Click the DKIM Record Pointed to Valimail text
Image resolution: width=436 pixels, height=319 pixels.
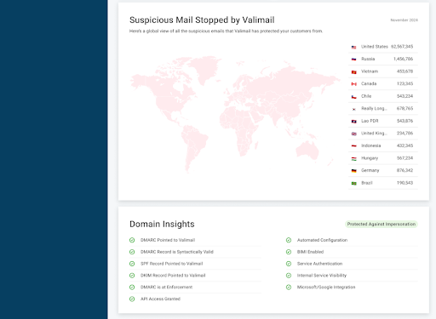173,276
